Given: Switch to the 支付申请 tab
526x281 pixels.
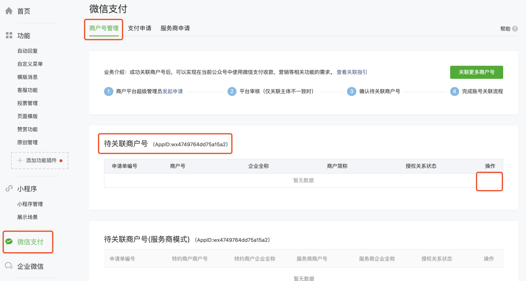Looking at the screenshot, I should click(139, 28).
